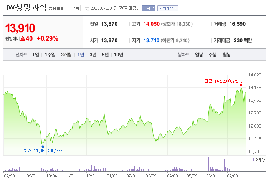266x184 pixels.
Task: Switch to 주봉 candlestick chart
Action: [213, 55]
